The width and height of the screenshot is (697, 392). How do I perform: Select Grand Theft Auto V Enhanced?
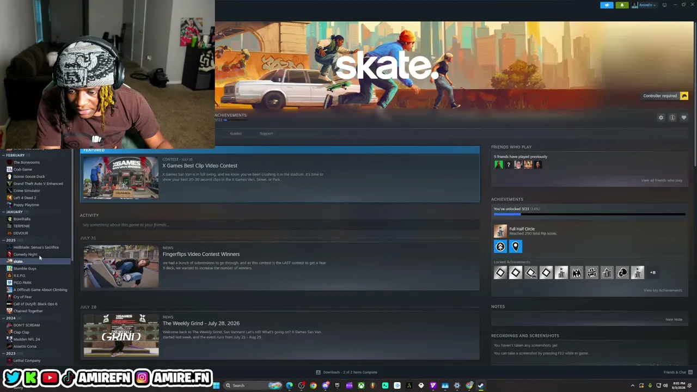pos(38,183)
